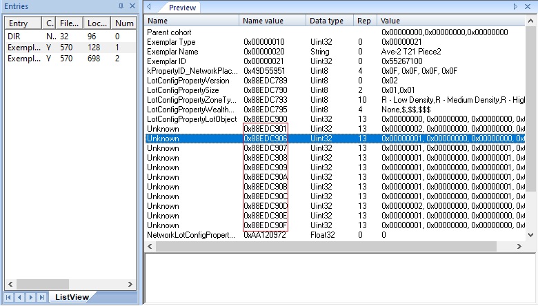Image resolution: width=538 pixels, height=306 pixels.
Task: Close the Preview pane
Action: tap(528, 6)
